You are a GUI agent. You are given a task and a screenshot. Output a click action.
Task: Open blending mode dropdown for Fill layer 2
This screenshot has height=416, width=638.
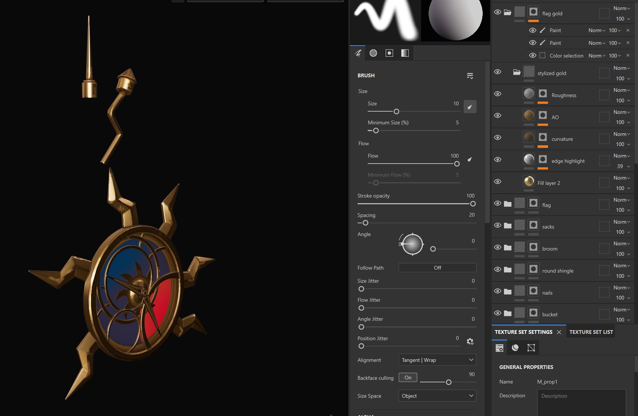click(622, 178)
